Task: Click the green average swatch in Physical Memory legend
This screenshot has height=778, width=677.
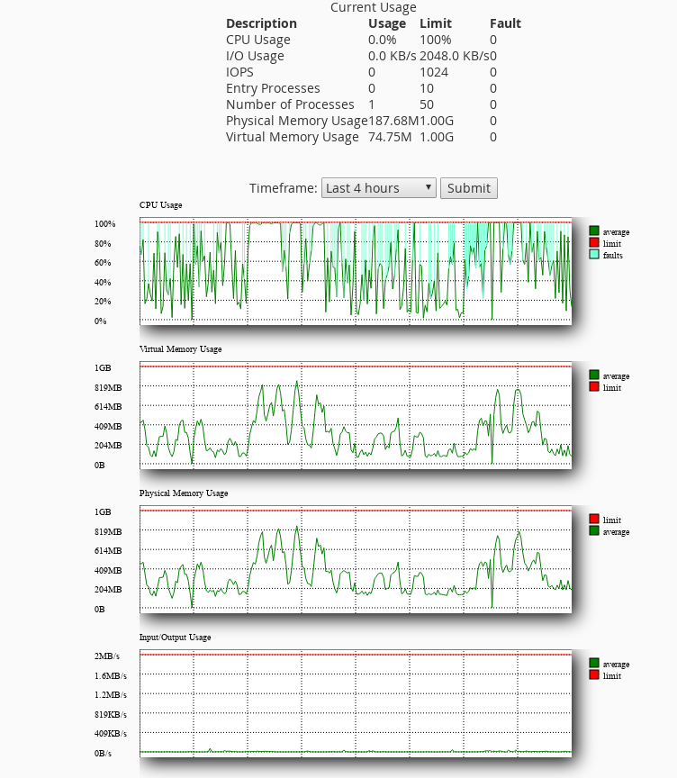Action: click(x=594, y=530)
